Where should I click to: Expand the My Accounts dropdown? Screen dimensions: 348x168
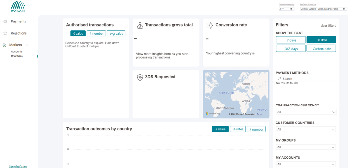click(306, 164)
